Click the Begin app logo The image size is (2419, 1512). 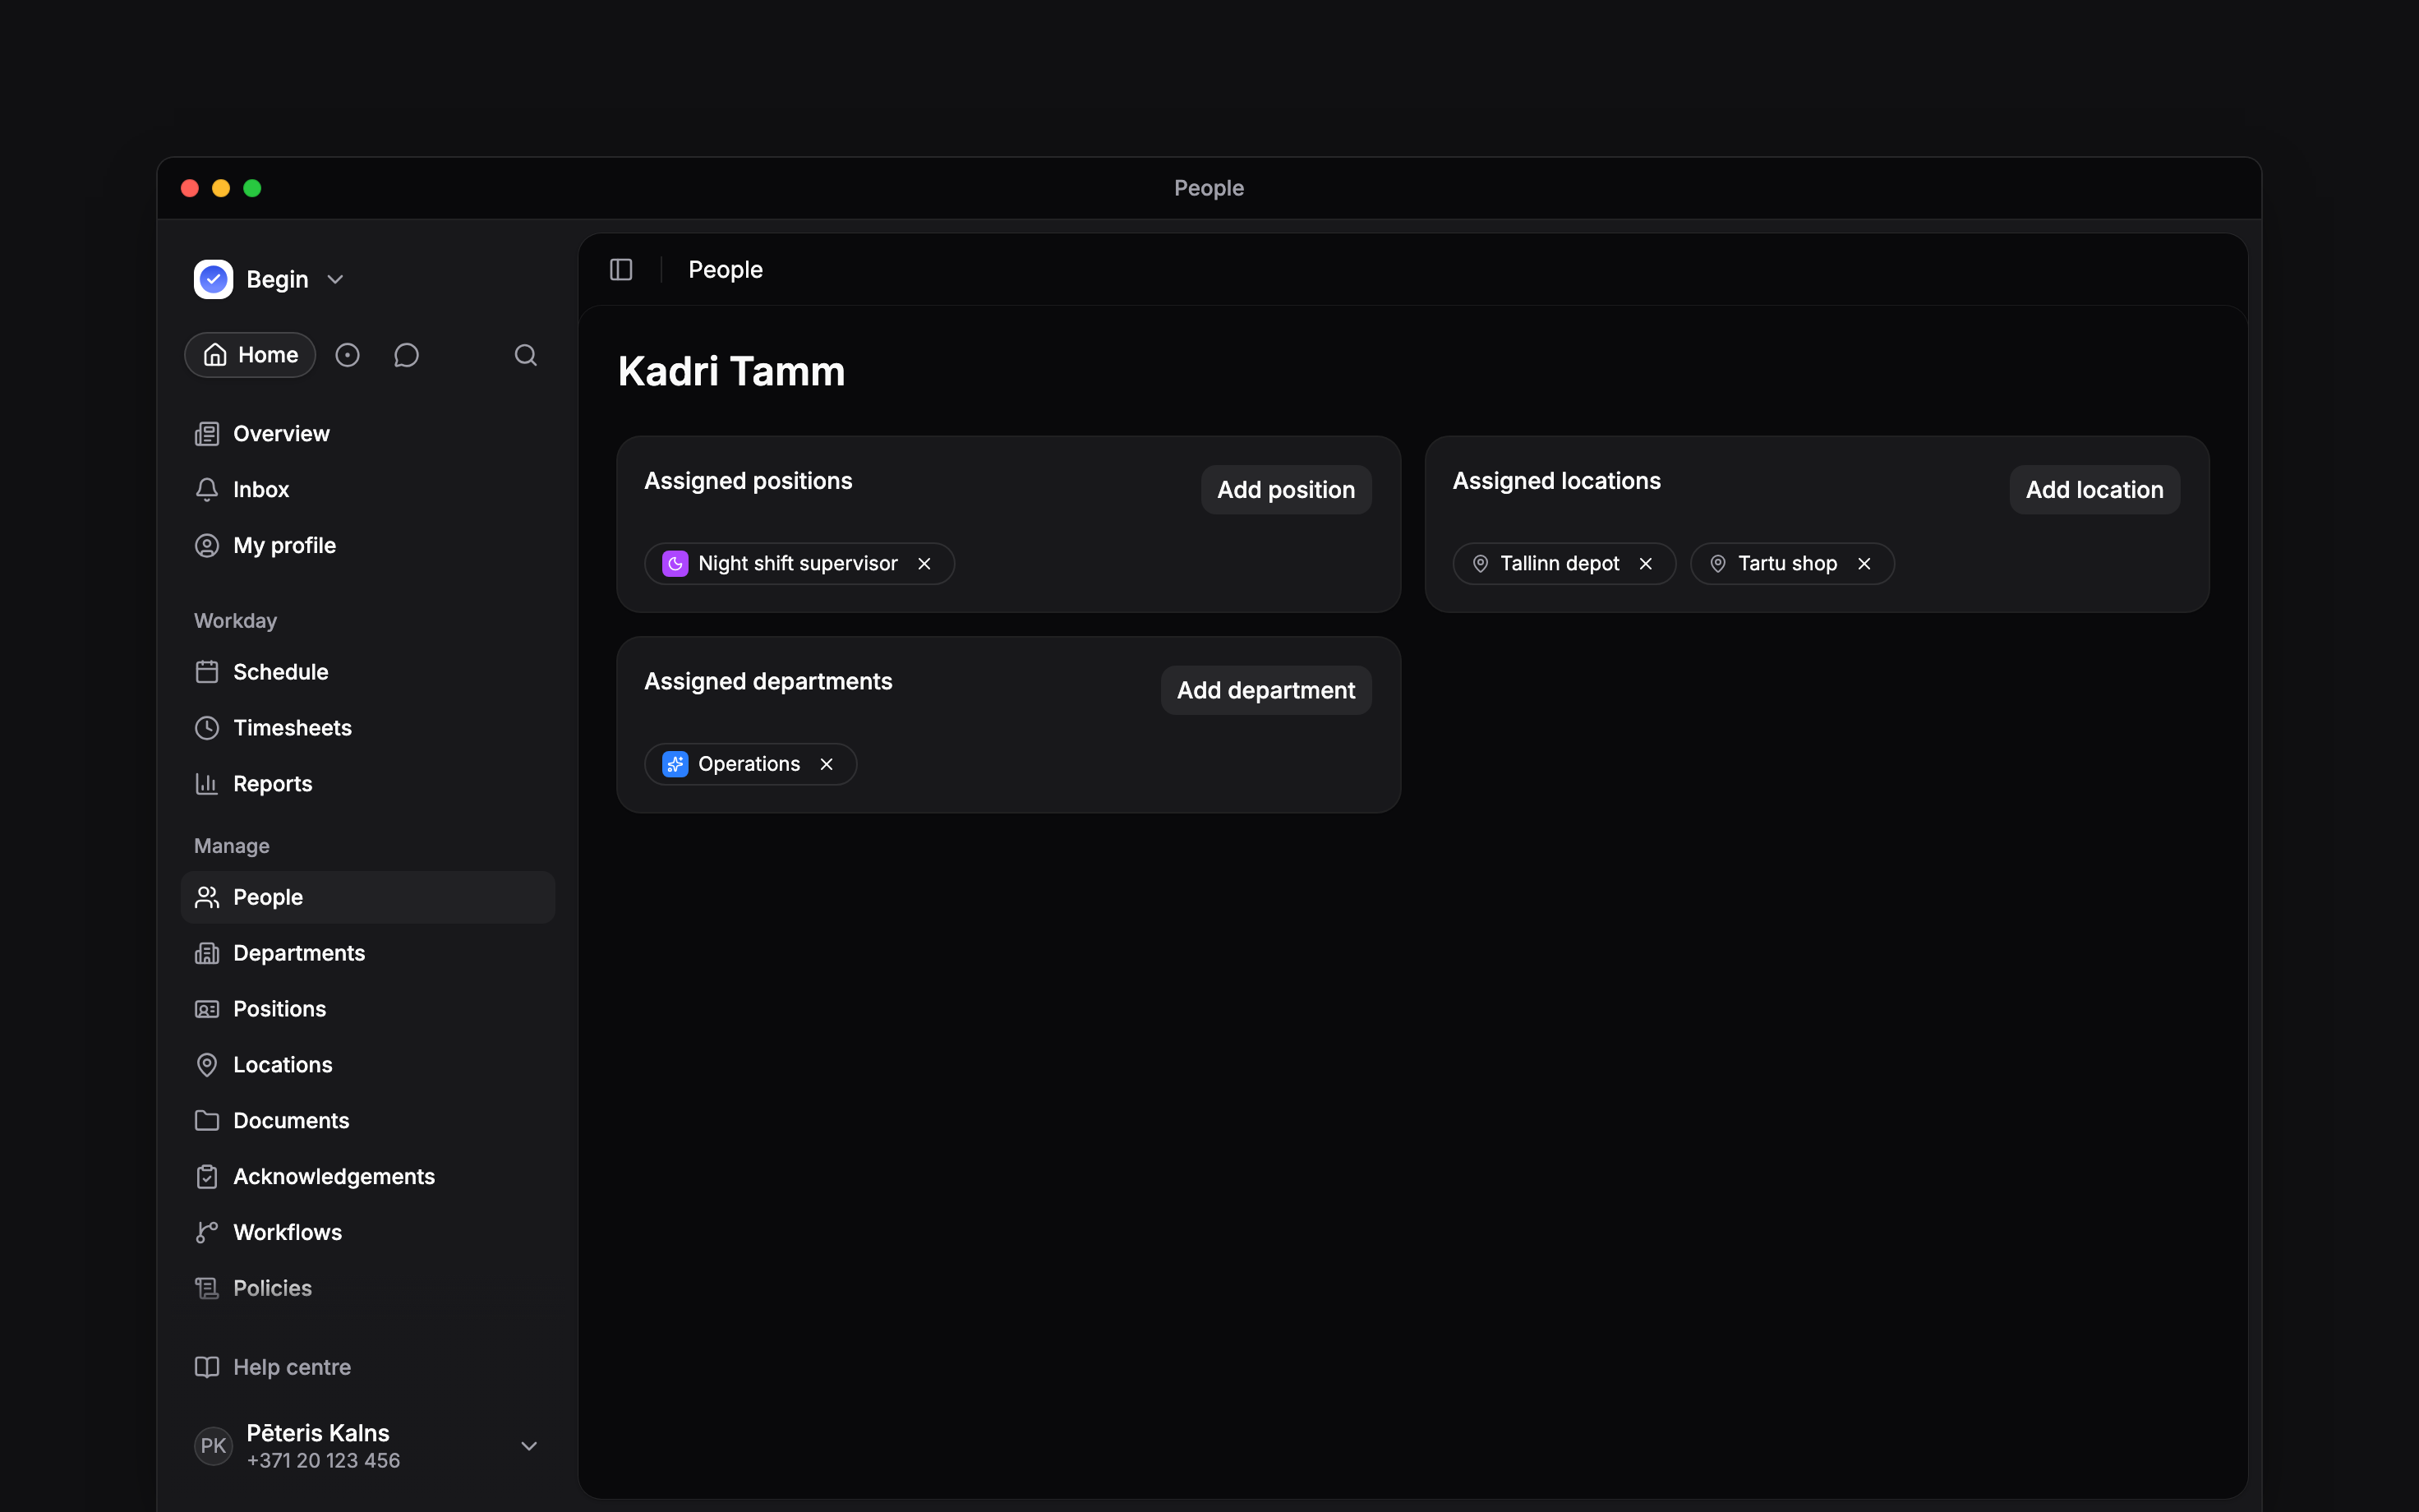point(213,279)
